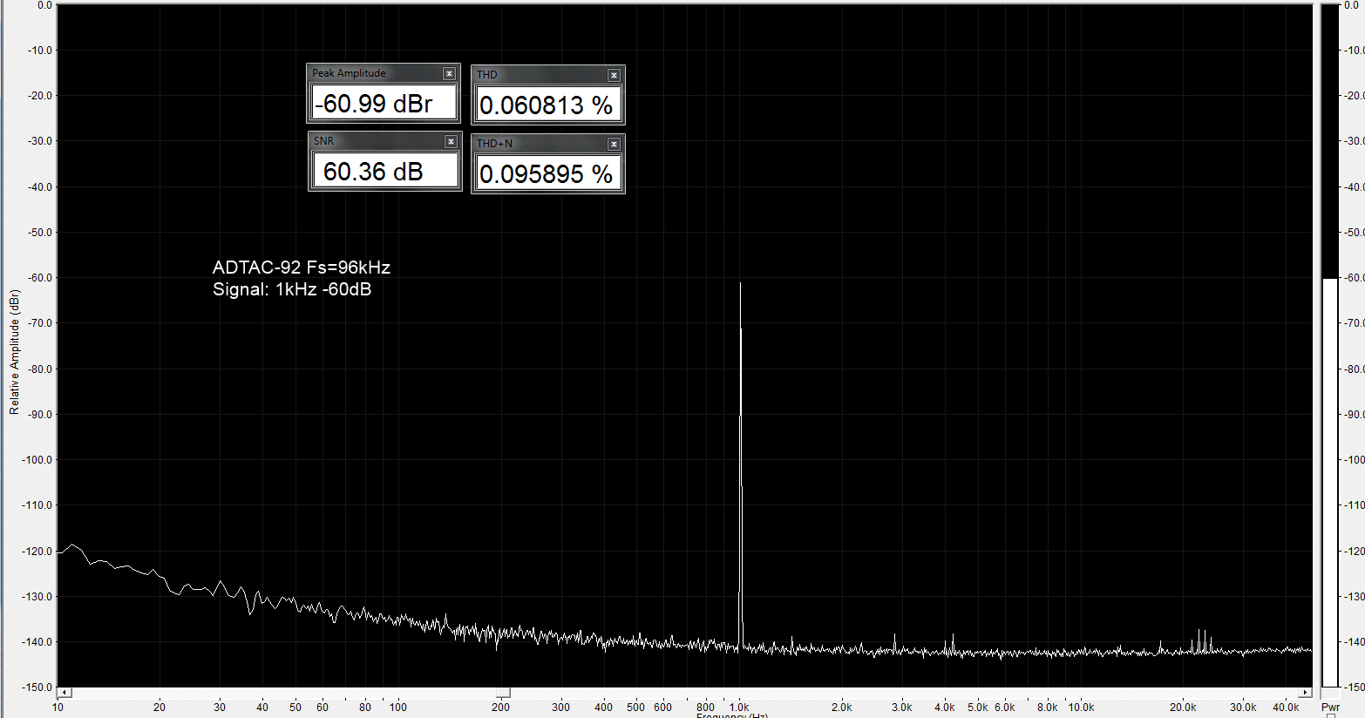Click the "ADTAC-92 Fs=96kHz" annotation

(302, 268)
